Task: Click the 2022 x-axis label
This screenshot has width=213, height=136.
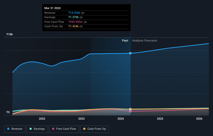Action: [42, 119]
